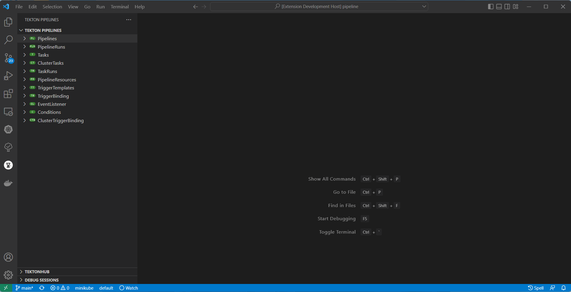Click the feedback icon in status bar
Image resolution: width=571 pixels, height=292 pixels.
tap(552, 288)
